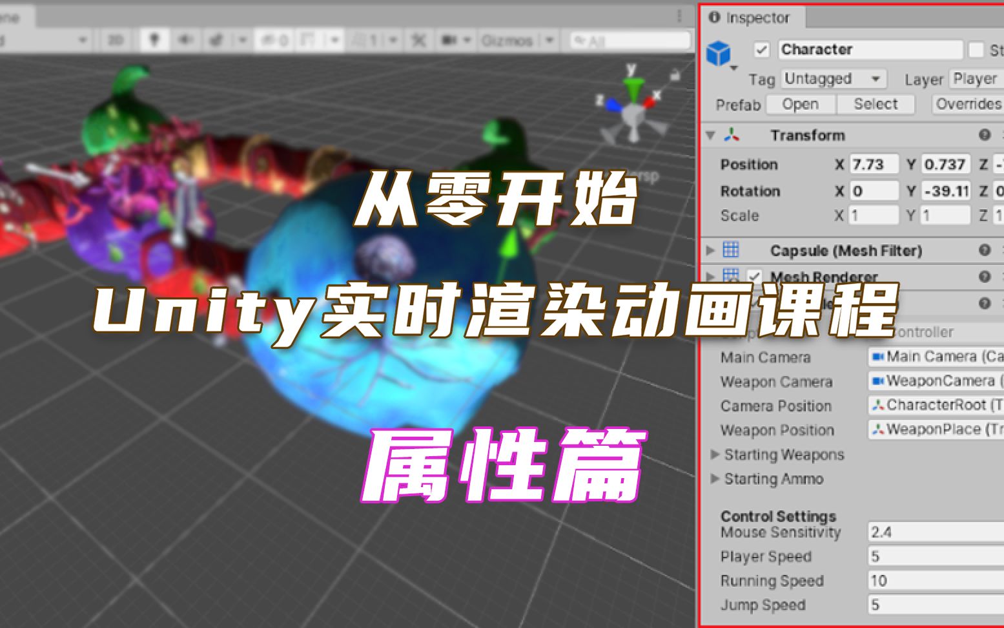Screen dimensions: 1004x628
Task: Expand Capsule (Mesh Filter) component
Action: coord(710,250)
